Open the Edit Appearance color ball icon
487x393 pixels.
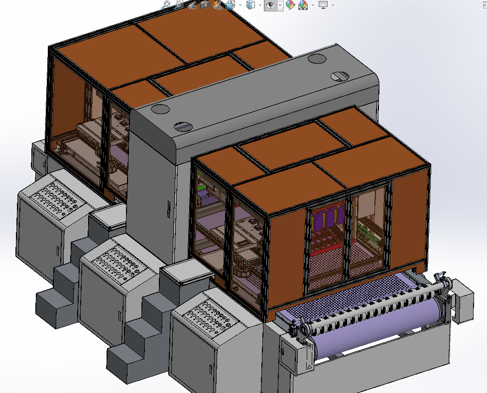tap(290, 4)
